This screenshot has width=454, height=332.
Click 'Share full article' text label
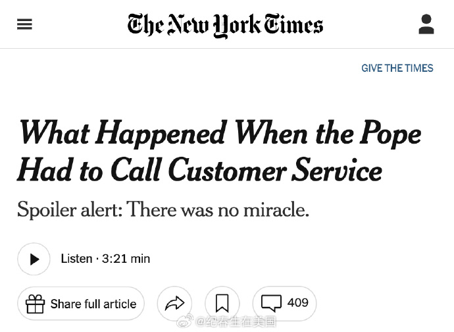click(x=93, y=304)
